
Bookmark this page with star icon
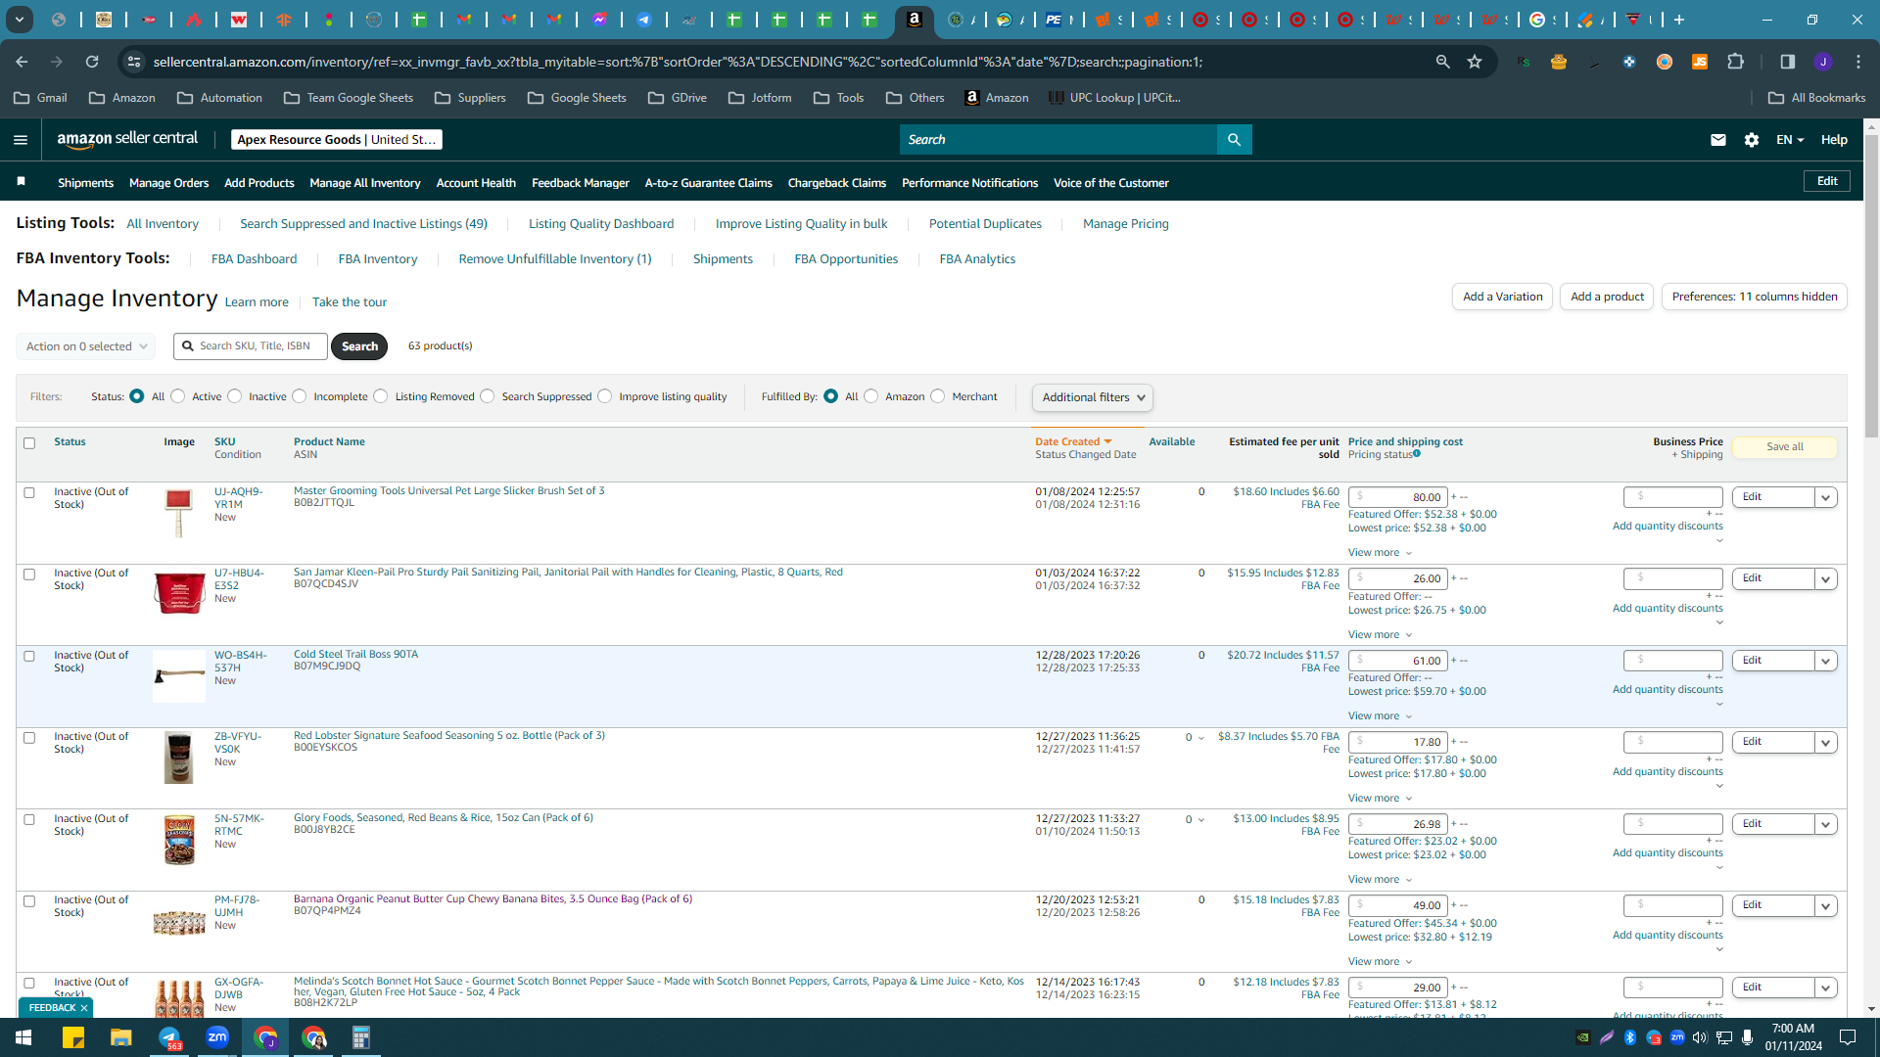coord(1475,62)
